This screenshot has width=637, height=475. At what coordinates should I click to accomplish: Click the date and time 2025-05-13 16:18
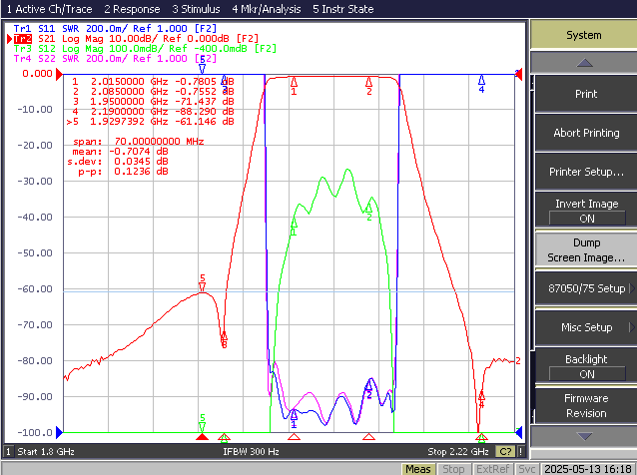(x=588, y=469)
